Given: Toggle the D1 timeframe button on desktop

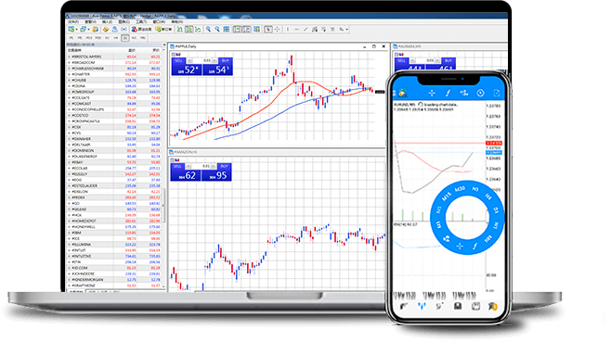Looking at the screenshot, I should coord(124,38).
